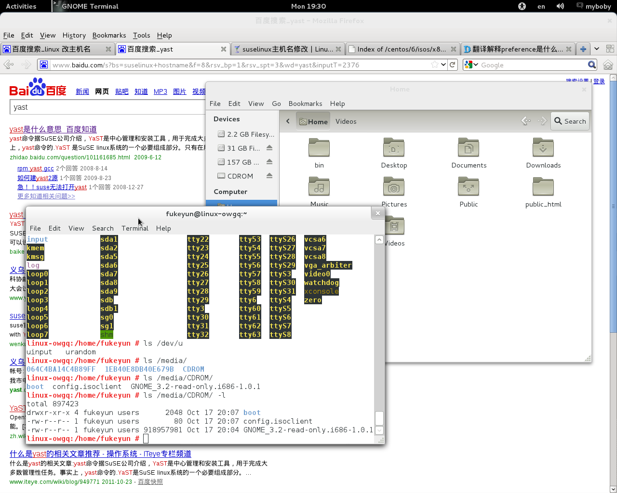Go back in file manager history
This screenshot has width=617, height=493.
(526, 121)
